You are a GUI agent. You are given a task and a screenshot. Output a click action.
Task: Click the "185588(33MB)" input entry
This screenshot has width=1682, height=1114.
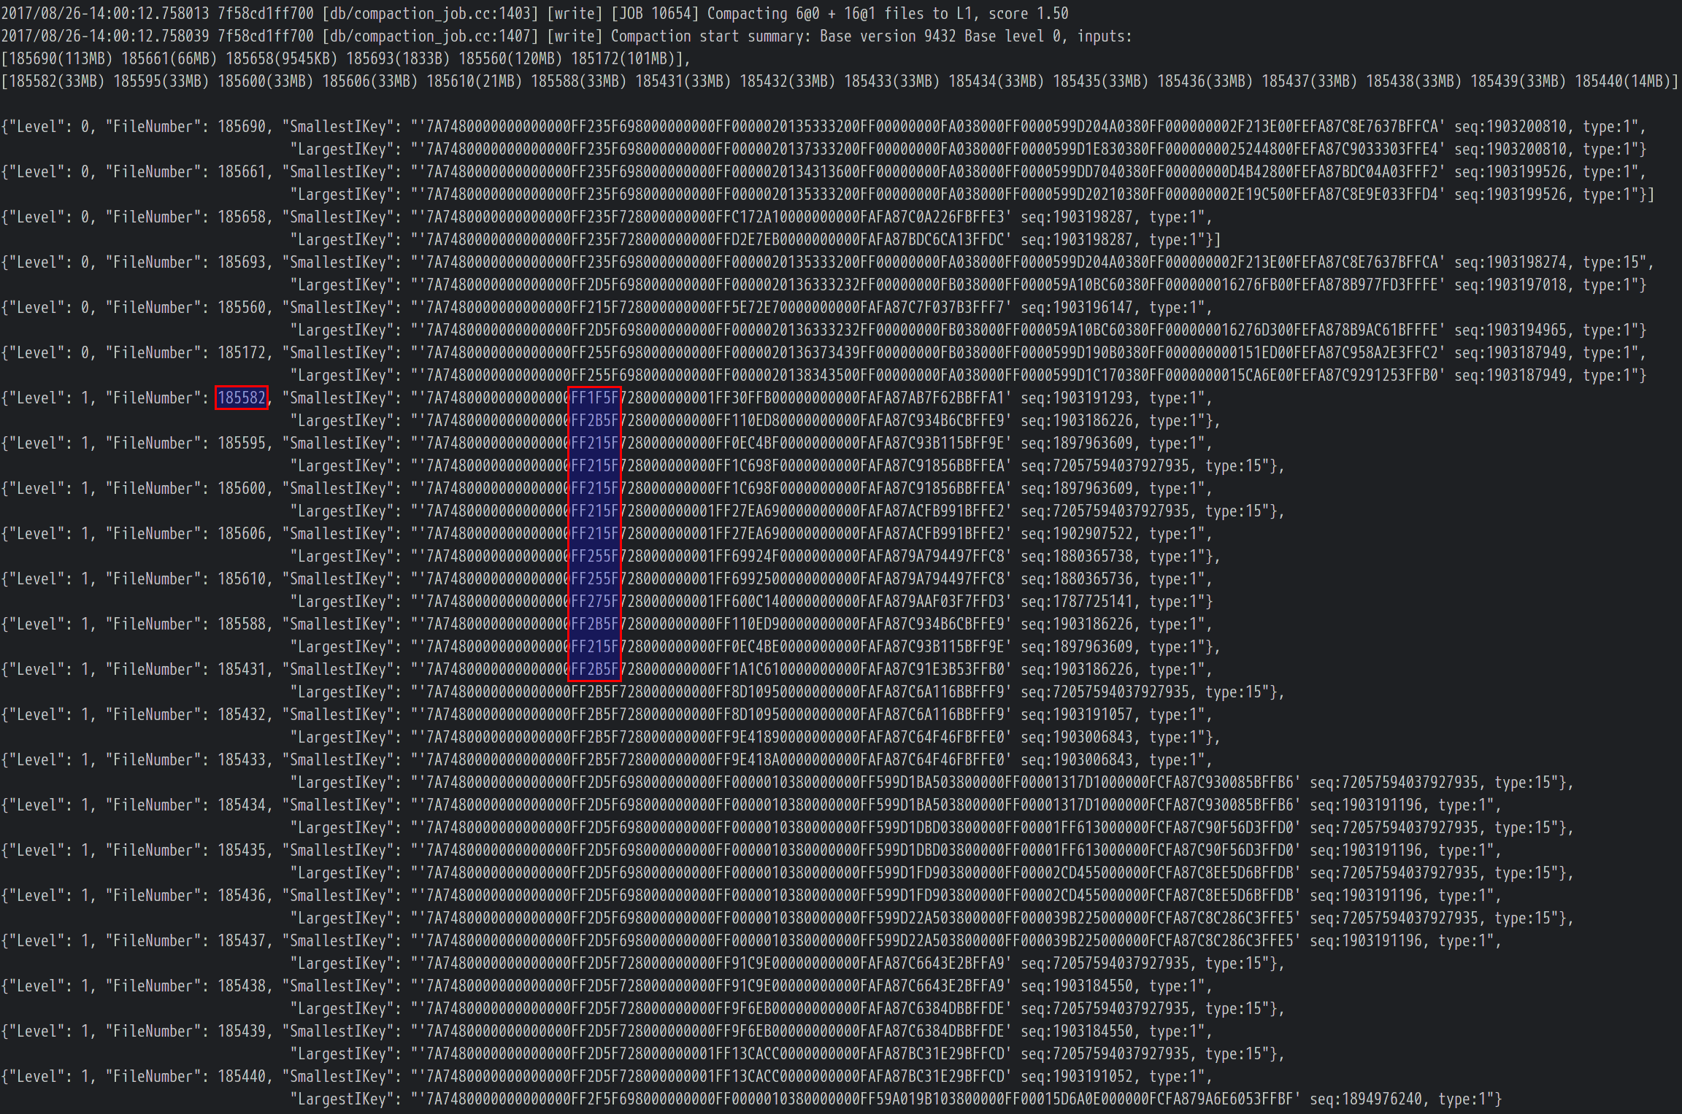point(579,82)
